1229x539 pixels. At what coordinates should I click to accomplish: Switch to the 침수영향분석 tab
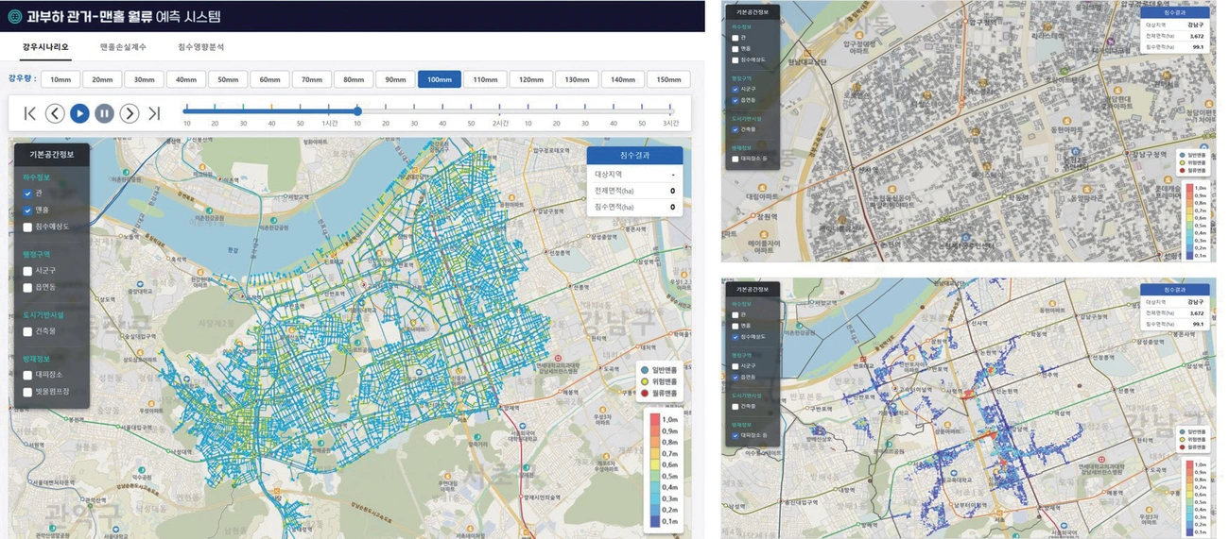point(200,46)
